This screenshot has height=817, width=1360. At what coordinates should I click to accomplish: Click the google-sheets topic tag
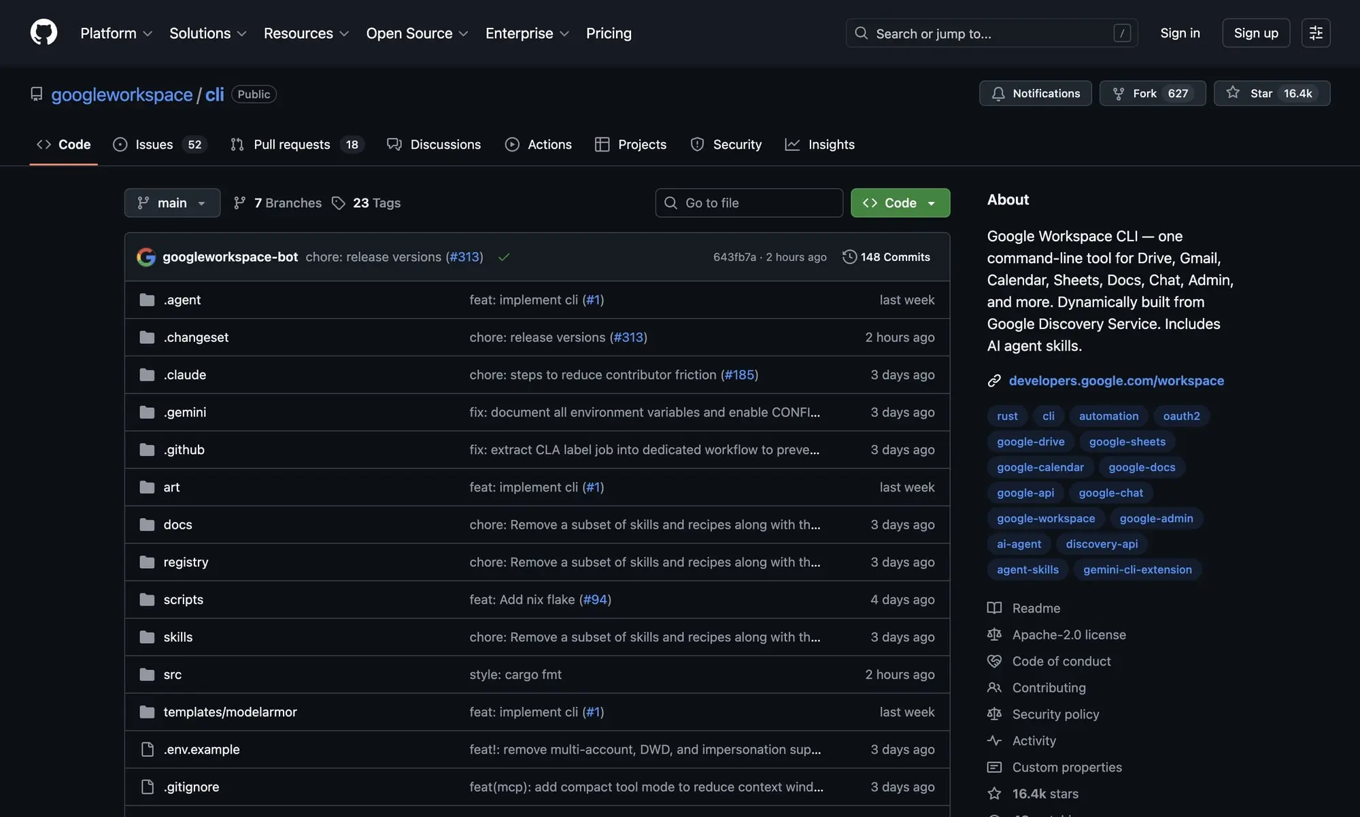point(1127,442)
